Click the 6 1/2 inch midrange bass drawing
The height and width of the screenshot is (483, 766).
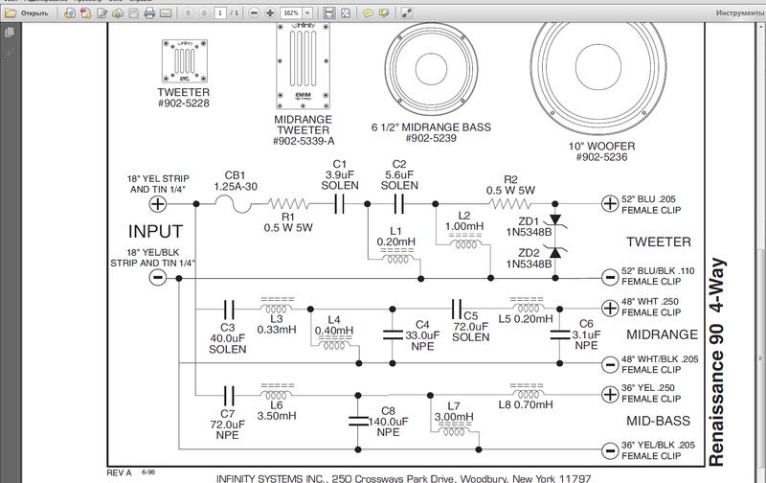431,69
